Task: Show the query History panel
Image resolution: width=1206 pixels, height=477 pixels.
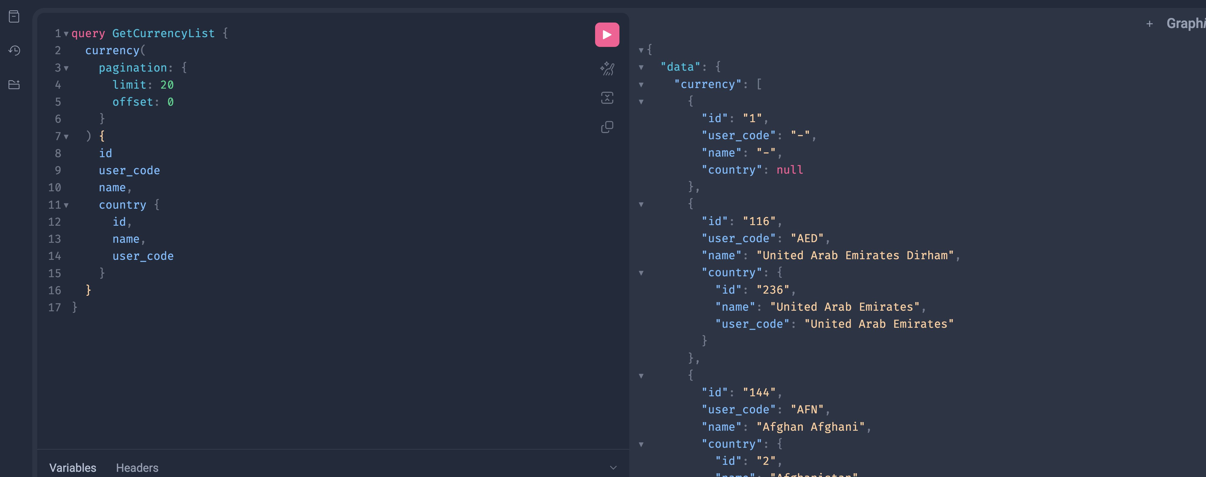Action: point(14,51)
